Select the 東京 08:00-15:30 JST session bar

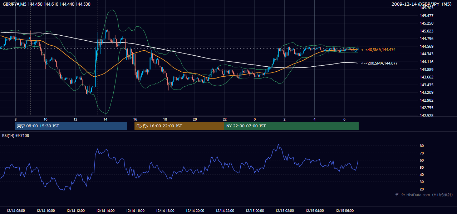click(71, 126)
